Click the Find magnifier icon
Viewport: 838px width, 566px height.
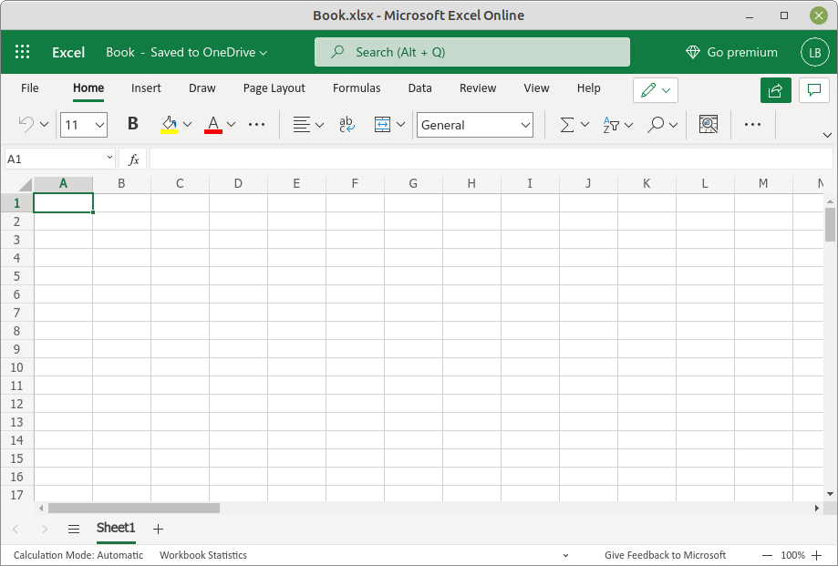click(x=656, y=125)
